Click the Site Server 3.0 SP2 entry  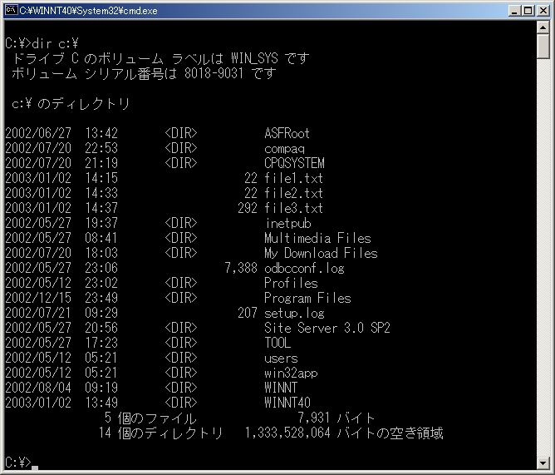[327, 328]
